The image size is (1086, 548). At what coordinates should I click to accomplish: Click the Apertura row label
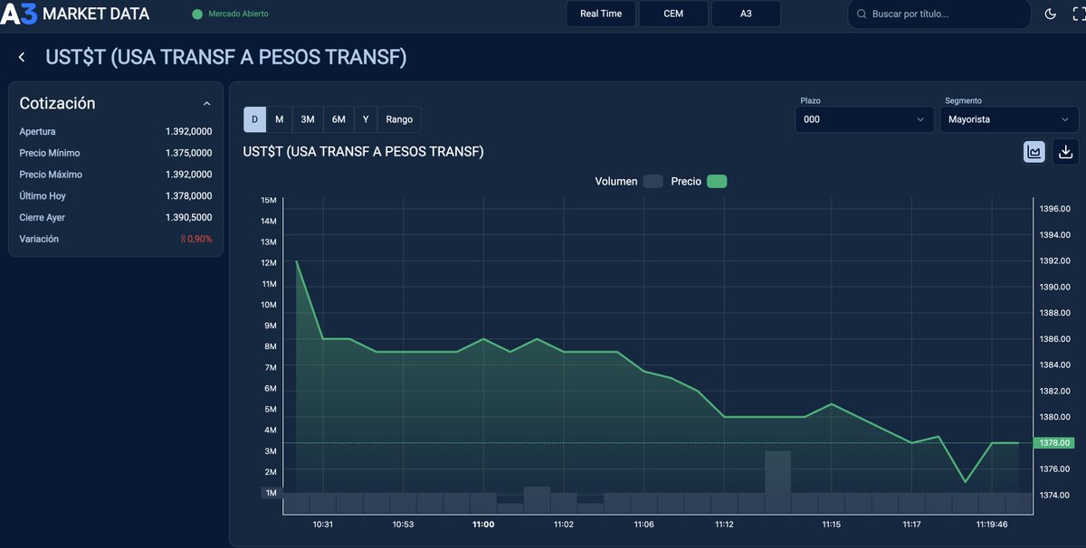coord(37,132)
